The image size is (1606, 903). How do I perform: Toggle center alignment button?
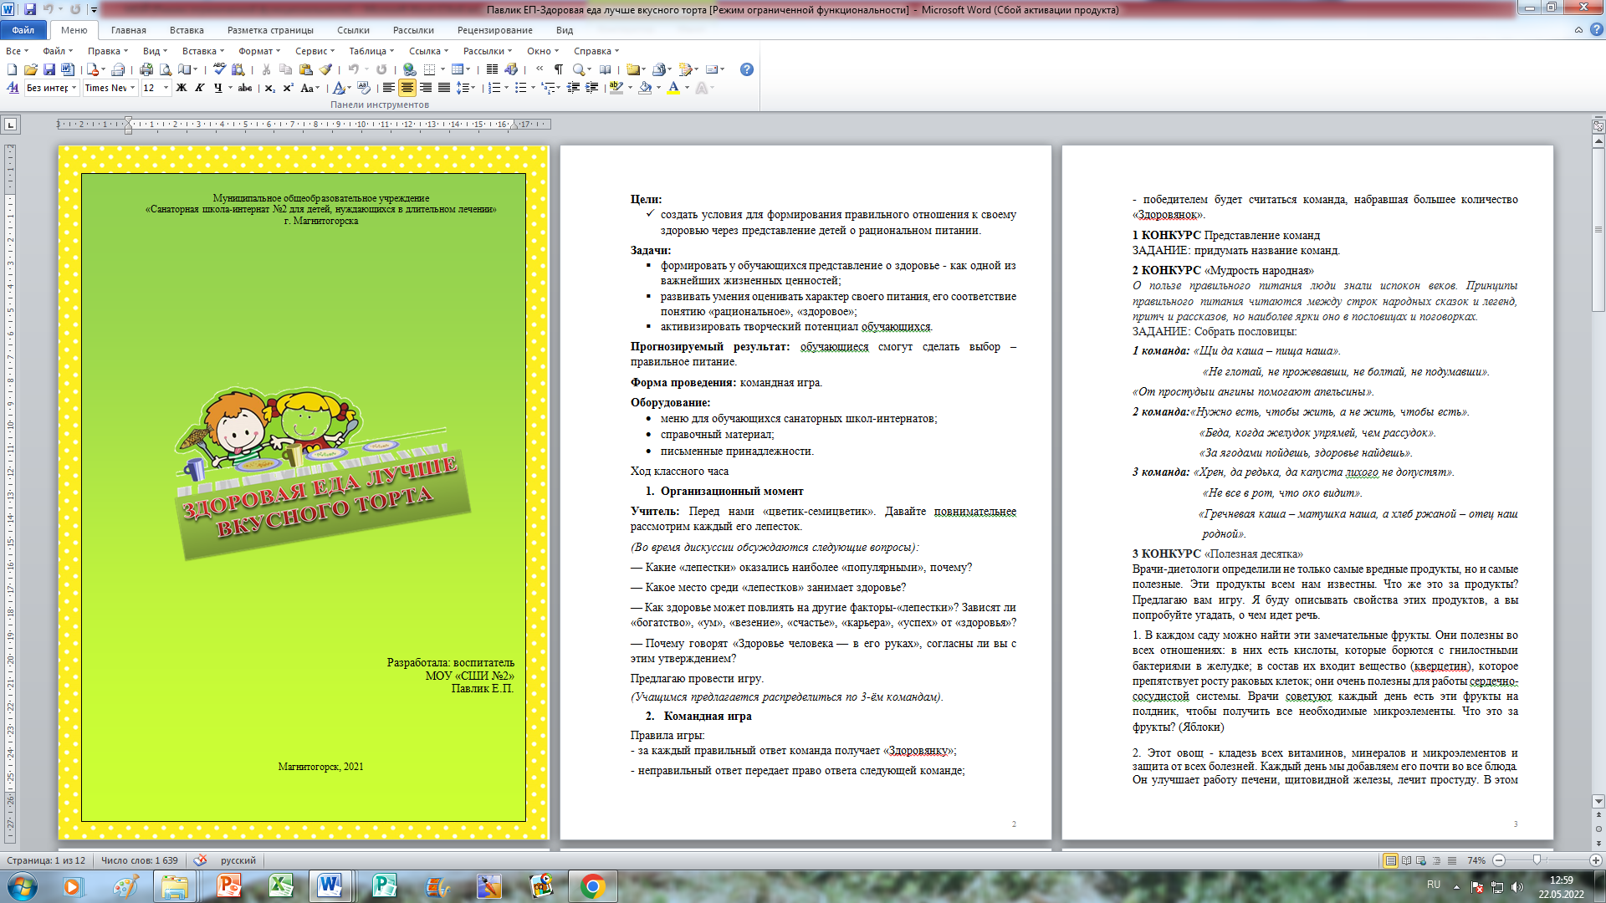click(407, 88)
